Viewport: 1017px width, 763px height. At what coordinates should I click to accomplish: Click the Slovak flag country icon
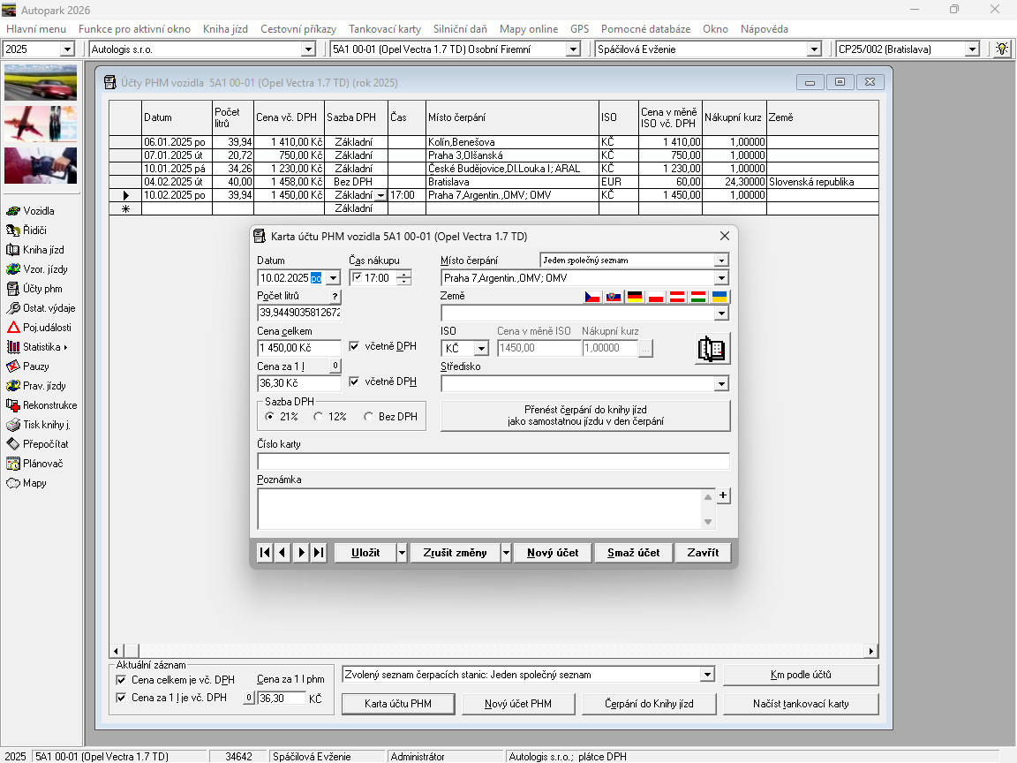click(x=614, y=297)
